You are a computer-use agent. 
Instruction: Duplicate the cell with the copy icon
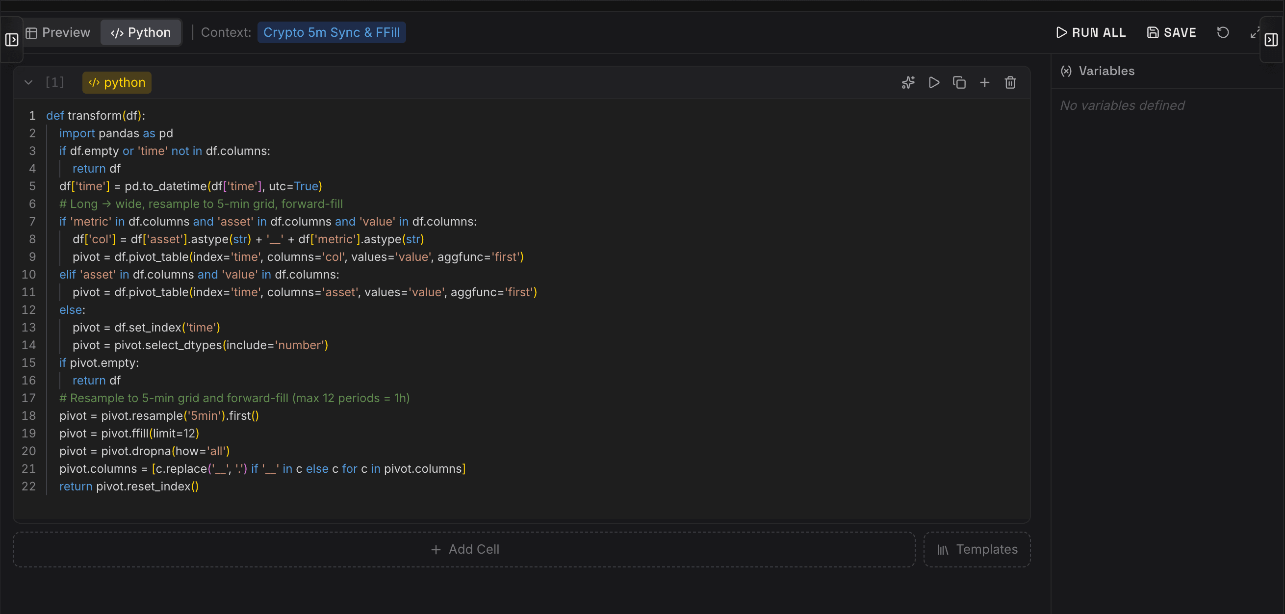coord(959,82)
